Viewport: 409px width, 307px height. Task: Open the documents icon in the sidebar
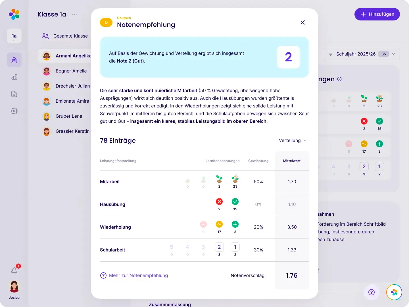coord(14,94)
